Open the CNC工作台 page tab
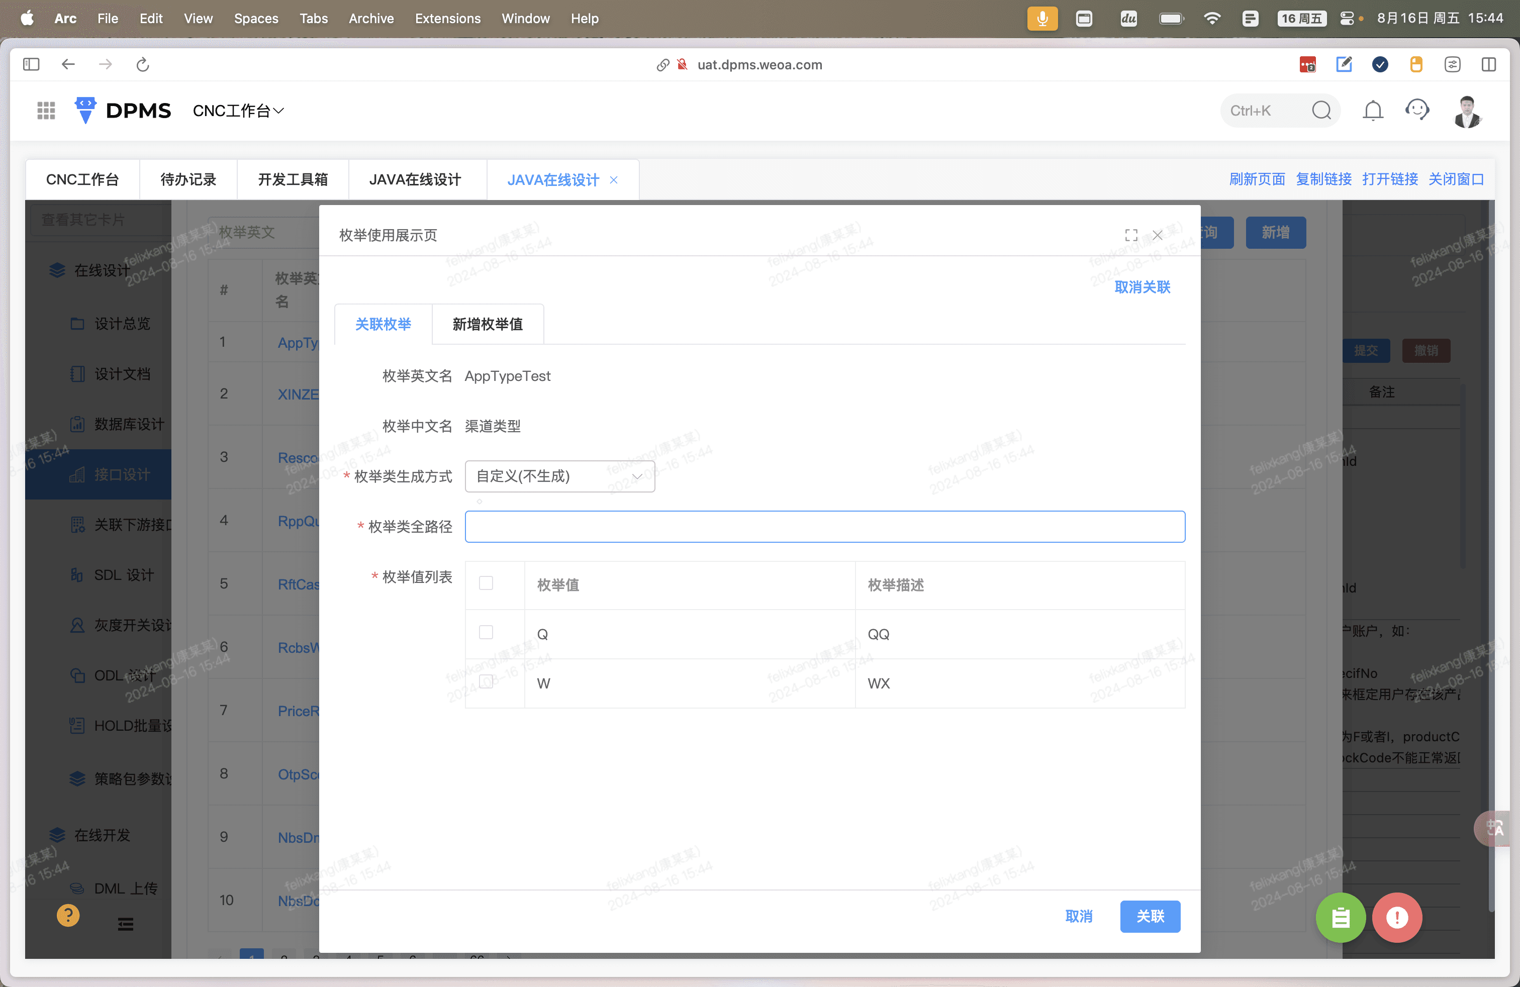 point(82,180)
